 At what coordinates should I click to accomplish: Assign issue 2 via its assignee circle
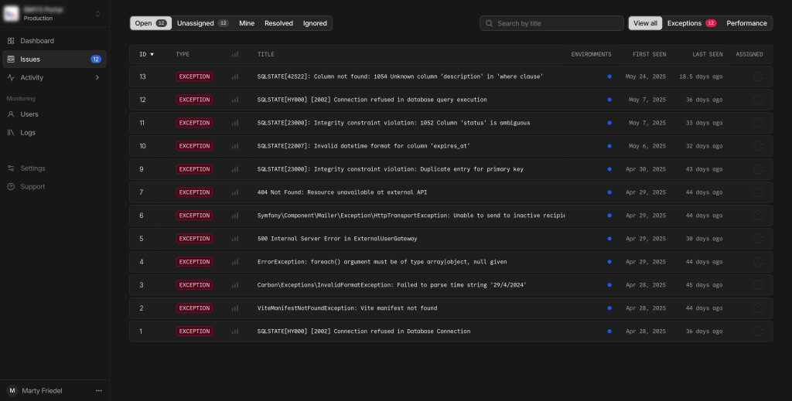(x=758, y=309)
